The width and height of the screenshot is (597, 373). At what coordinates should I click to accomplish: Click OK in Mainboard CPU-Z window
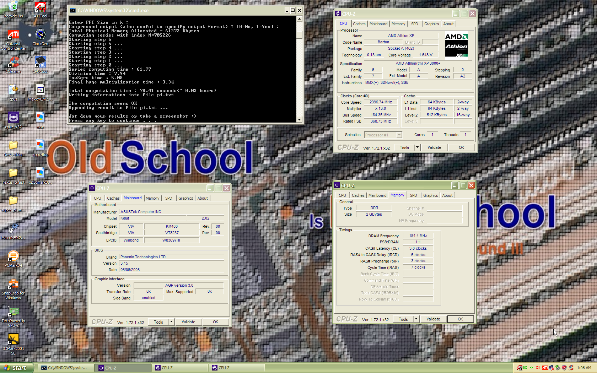[215, 322]
